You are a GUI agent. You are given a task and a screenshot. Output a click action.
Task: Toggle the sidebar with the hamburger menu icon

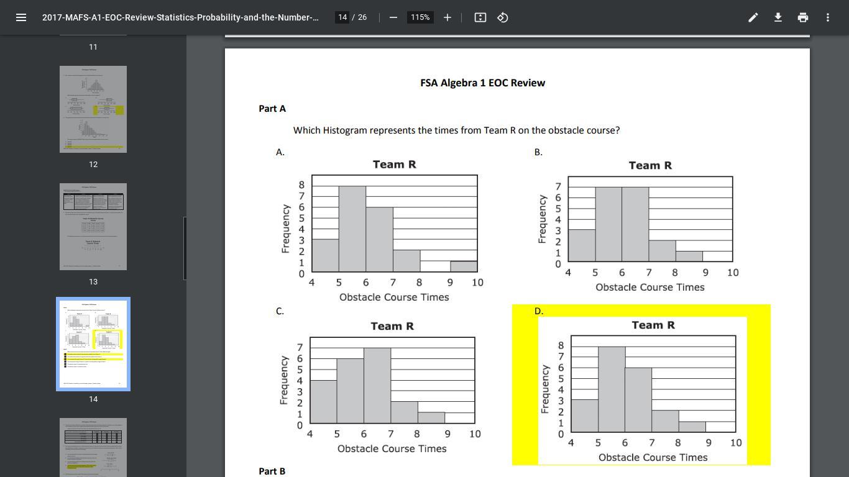21,17
